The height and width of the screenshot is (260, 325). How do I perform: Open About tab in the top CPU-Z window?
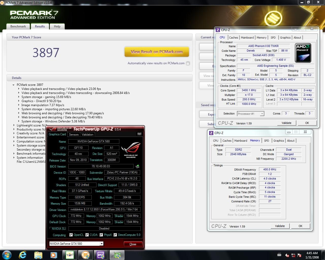click(297, 38)
